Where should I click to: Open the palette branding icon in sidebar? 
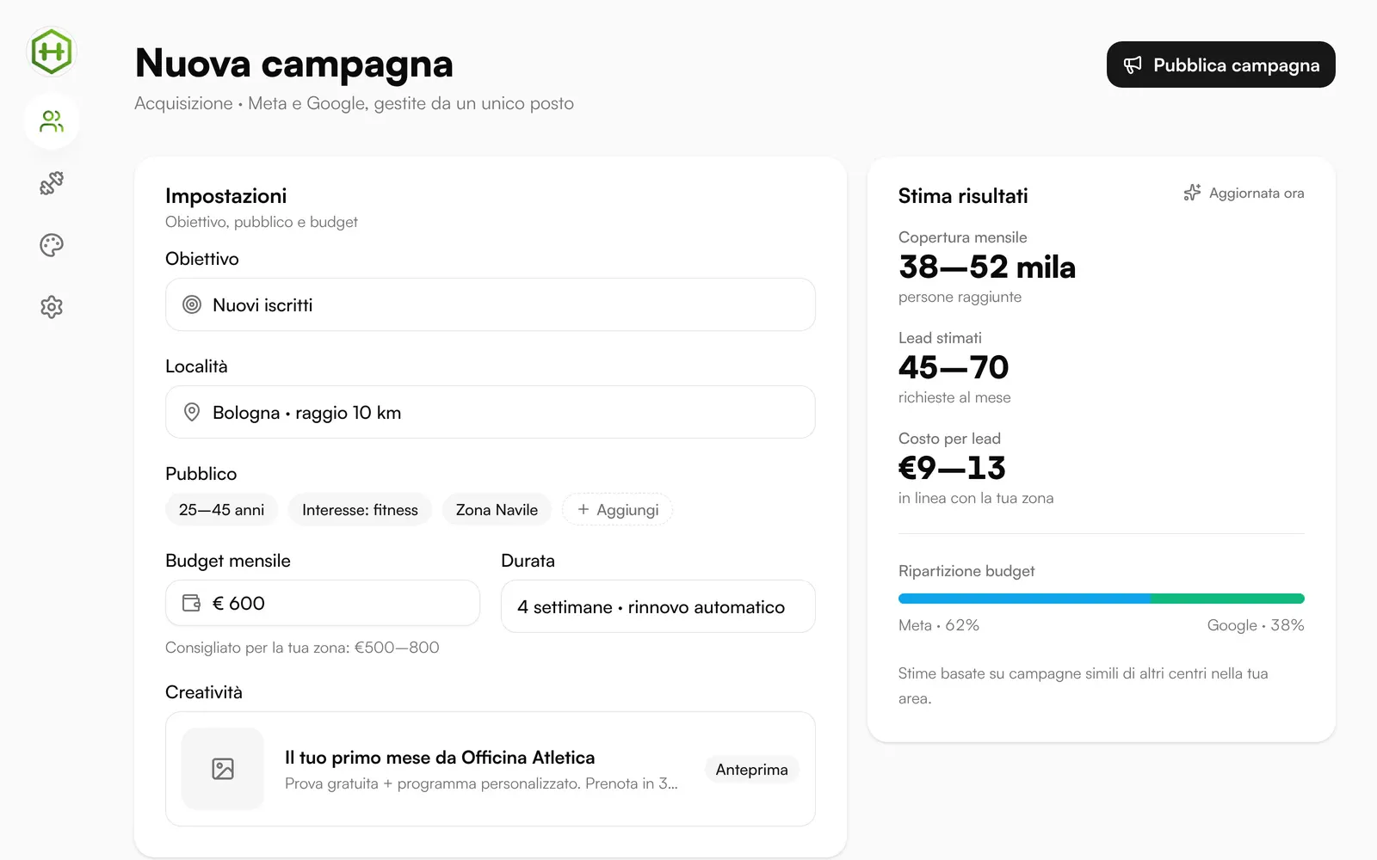[52, 245]
